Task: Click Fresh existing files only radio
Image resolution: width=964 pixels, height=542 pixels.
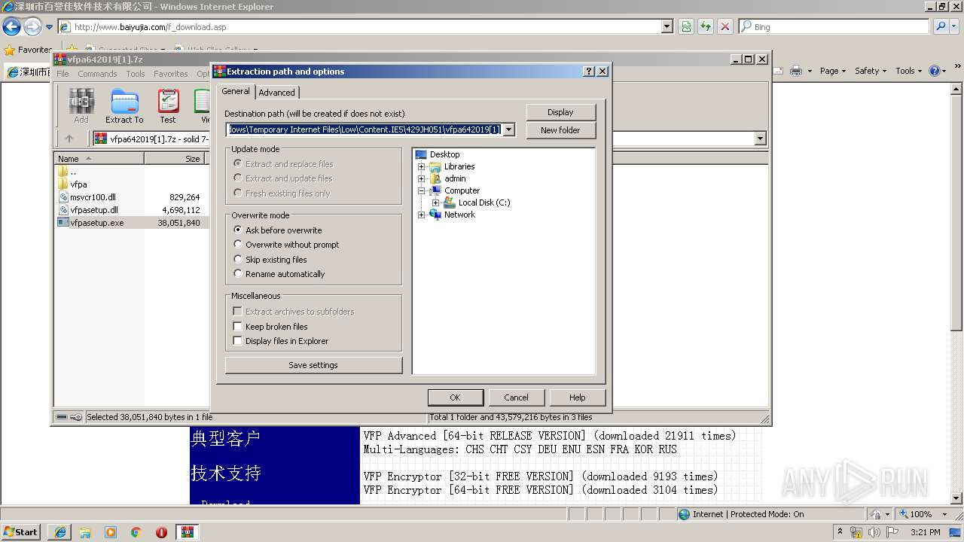Action: (238, 193)
